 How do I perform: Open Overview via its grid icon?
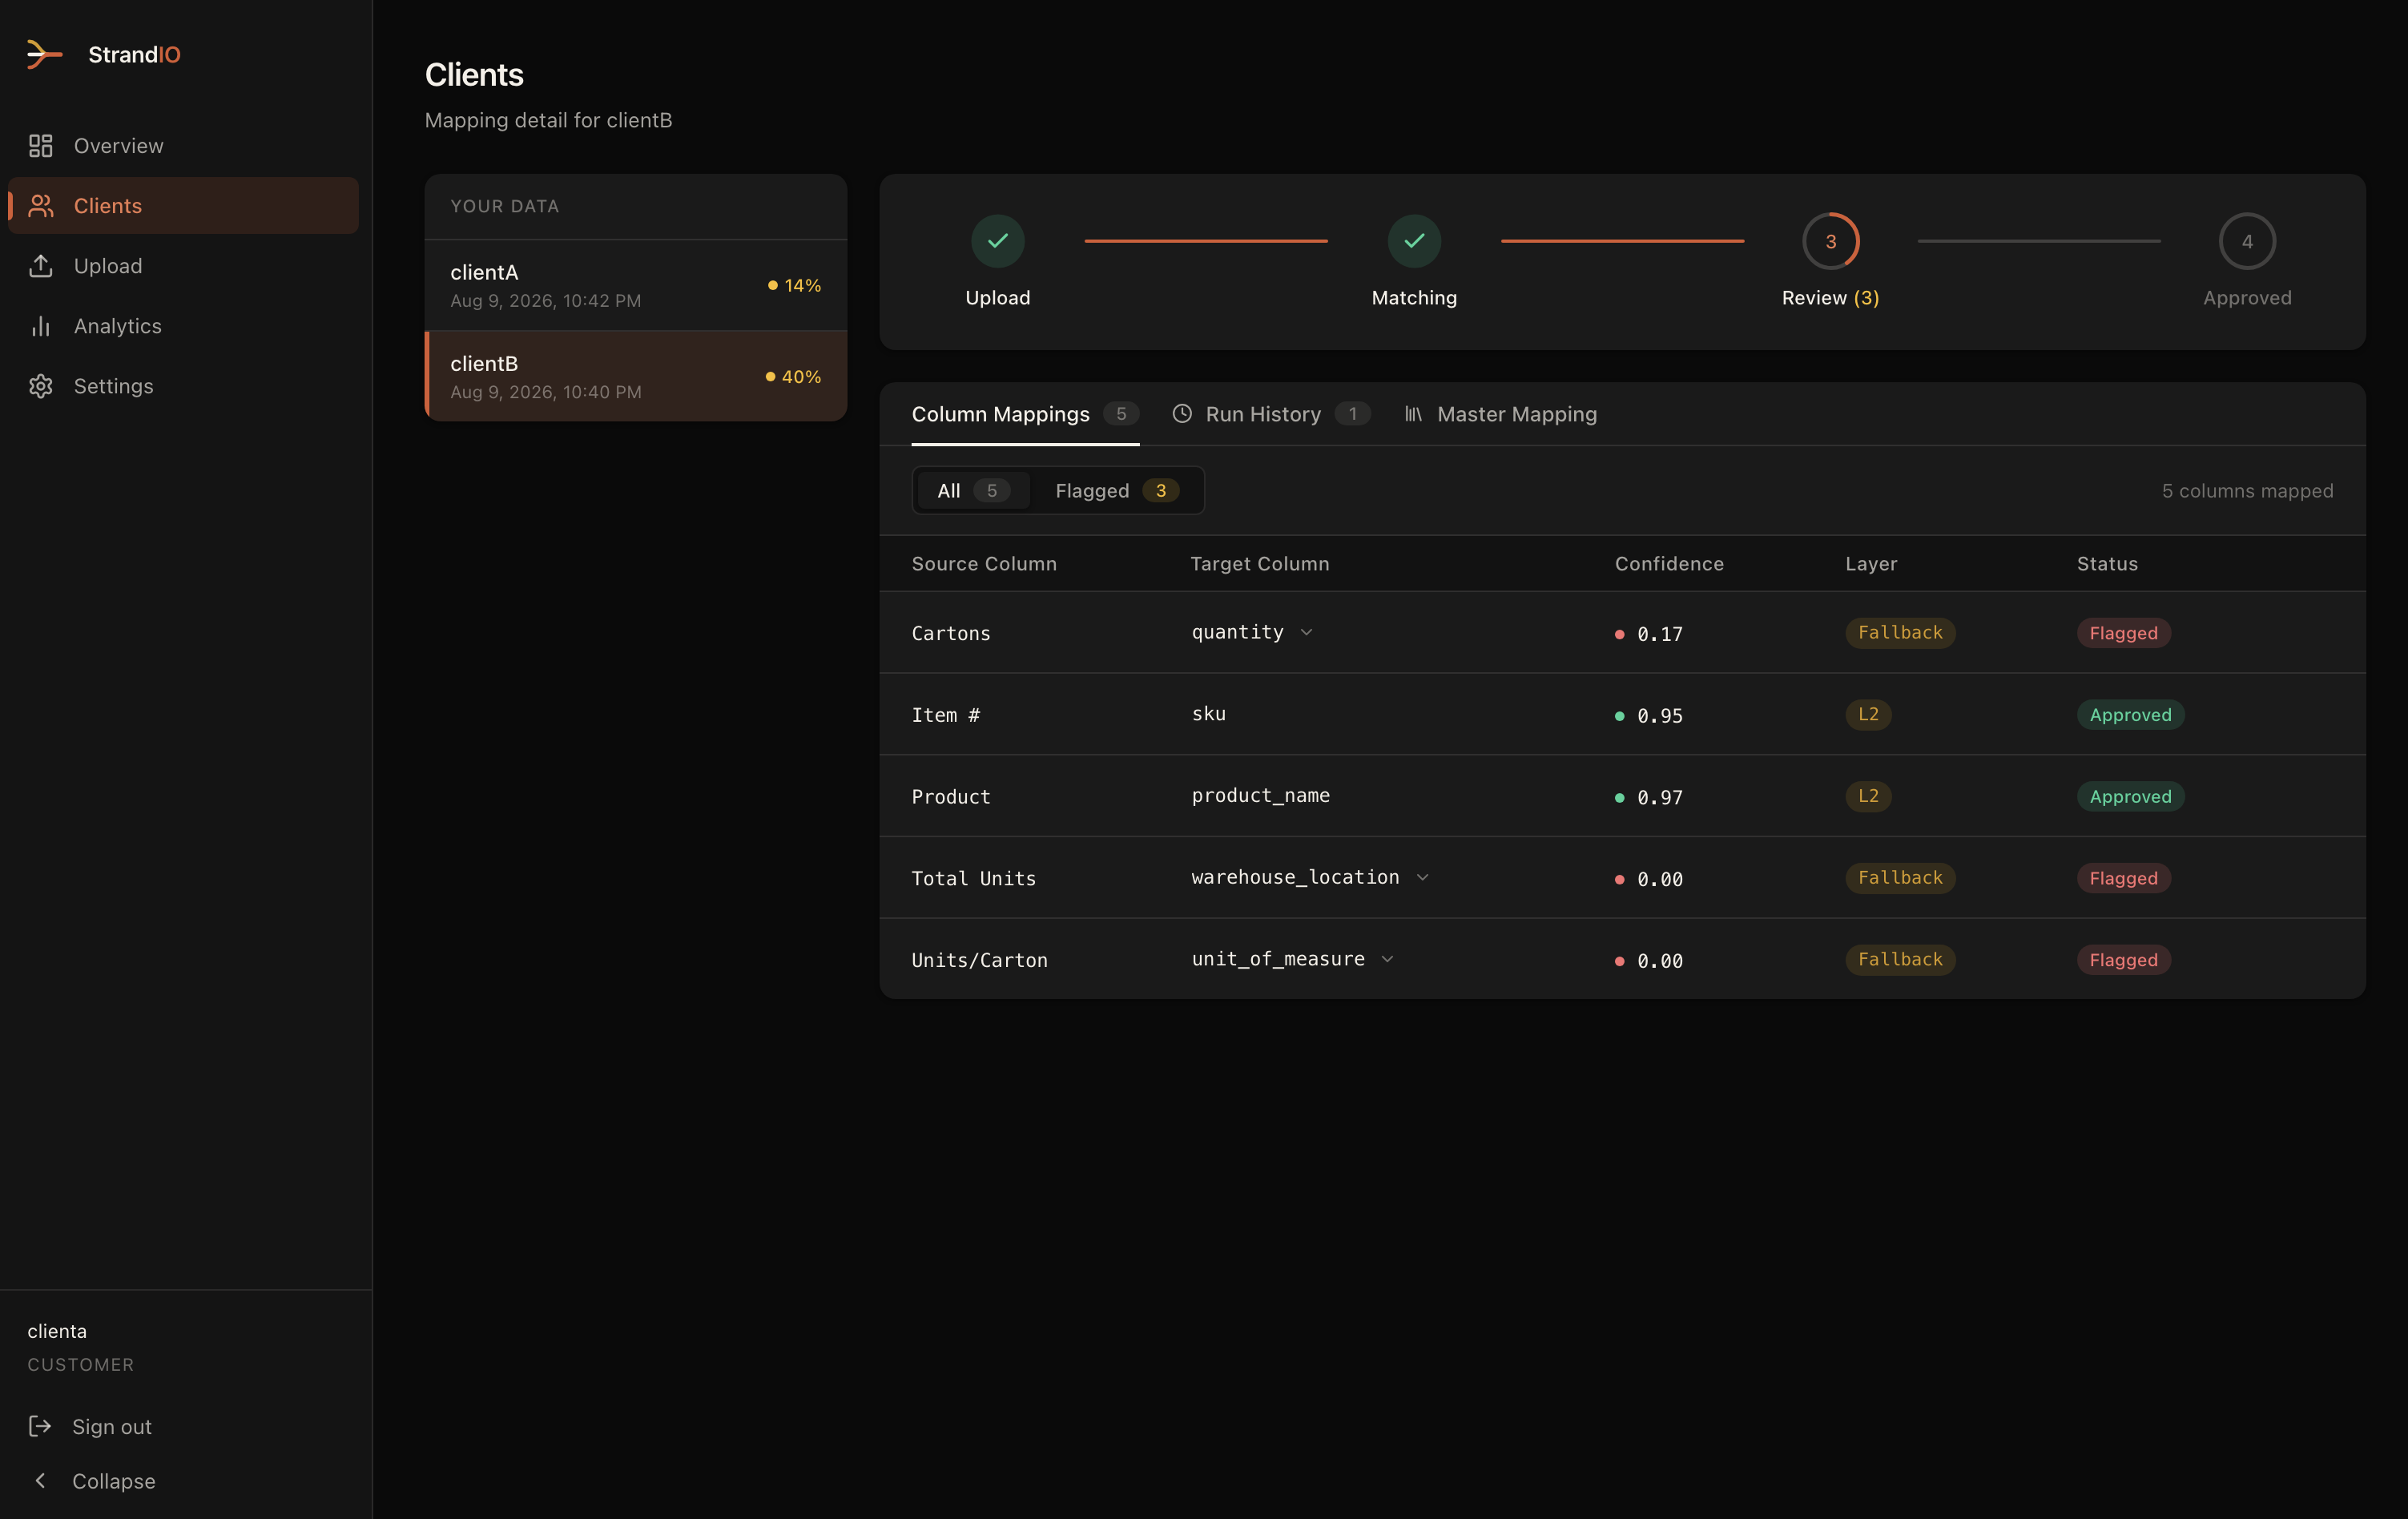pos(40,146)
